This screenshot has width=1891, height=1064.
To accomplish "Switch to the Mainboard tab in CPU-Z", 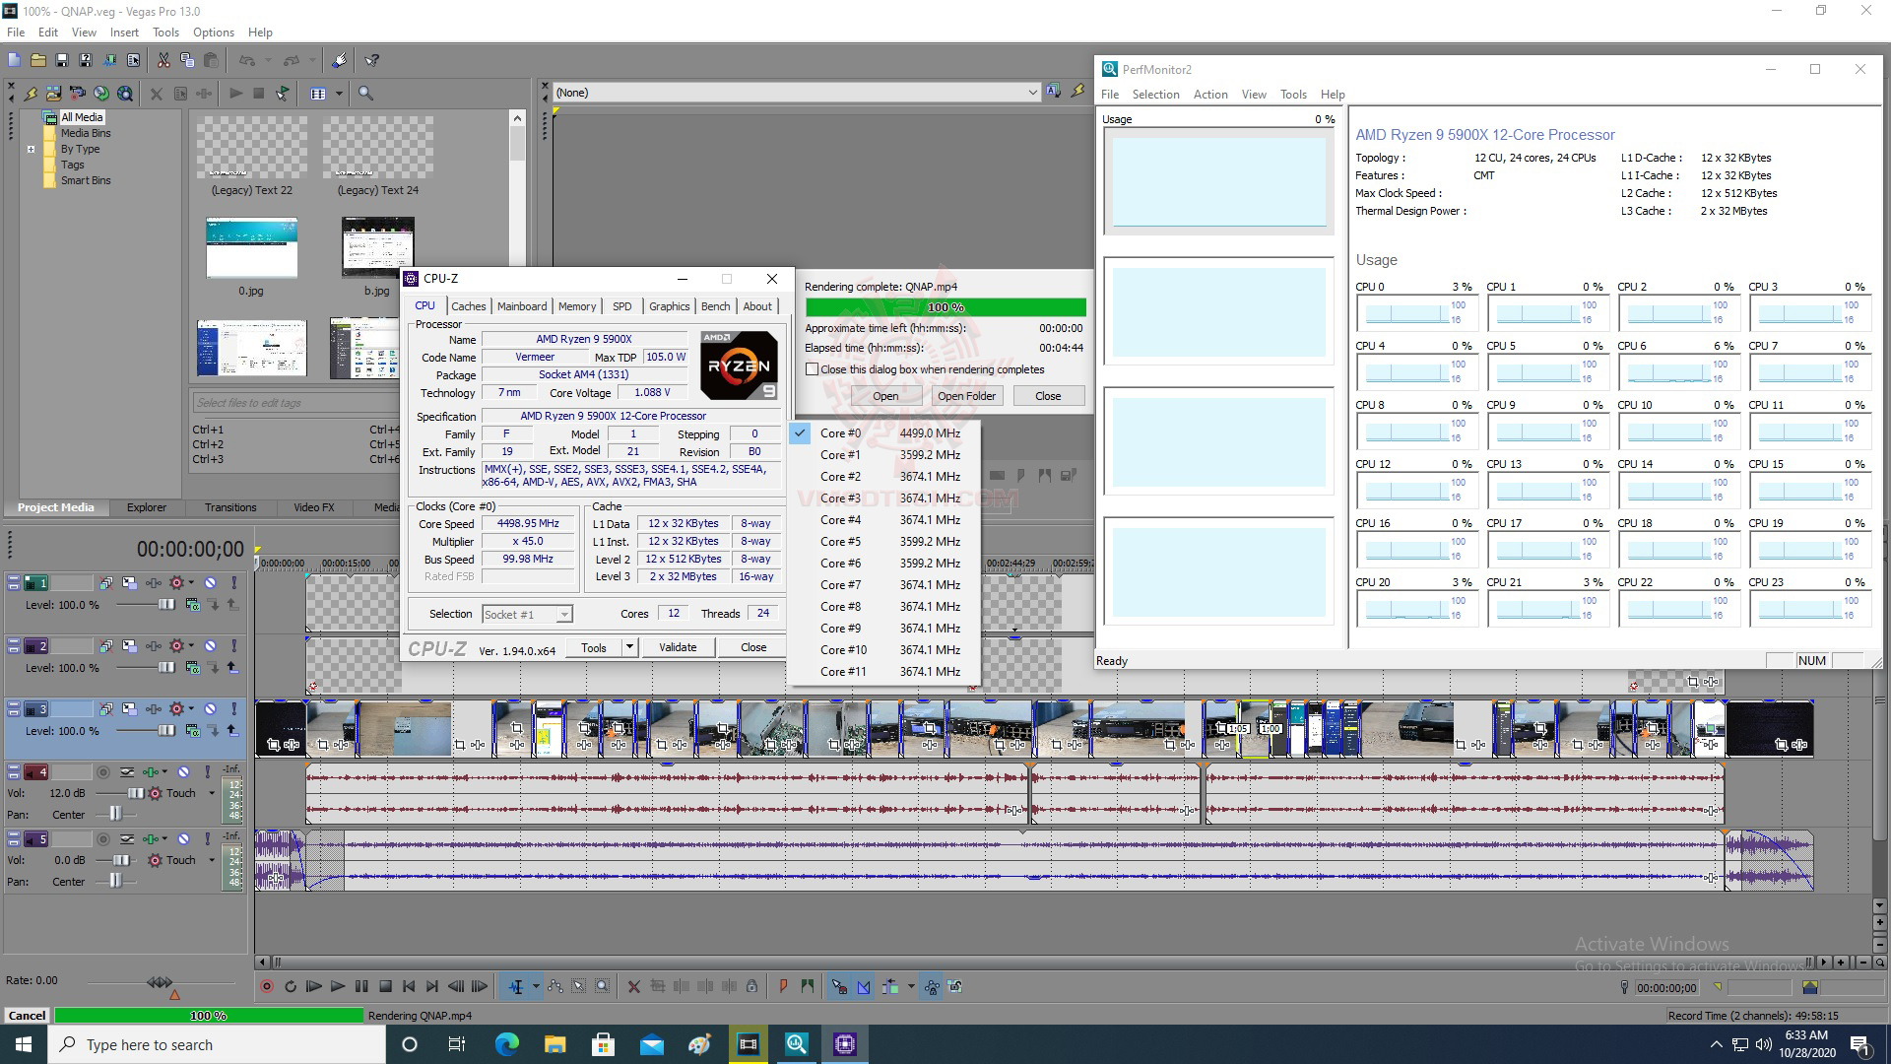I will coord(521,306).
